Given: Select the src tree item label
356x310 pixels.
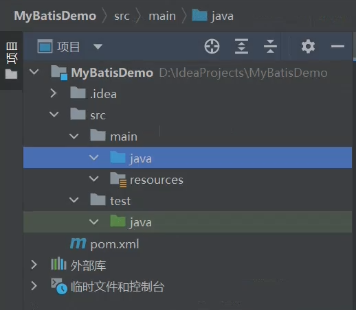Looking at the screenshot, I should (98, 115).
